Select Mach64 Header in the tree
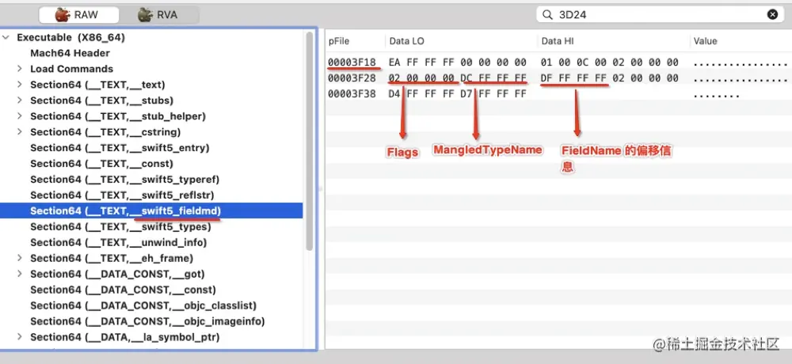This screenshot has height=364, width=792. [x=70, y=53]
